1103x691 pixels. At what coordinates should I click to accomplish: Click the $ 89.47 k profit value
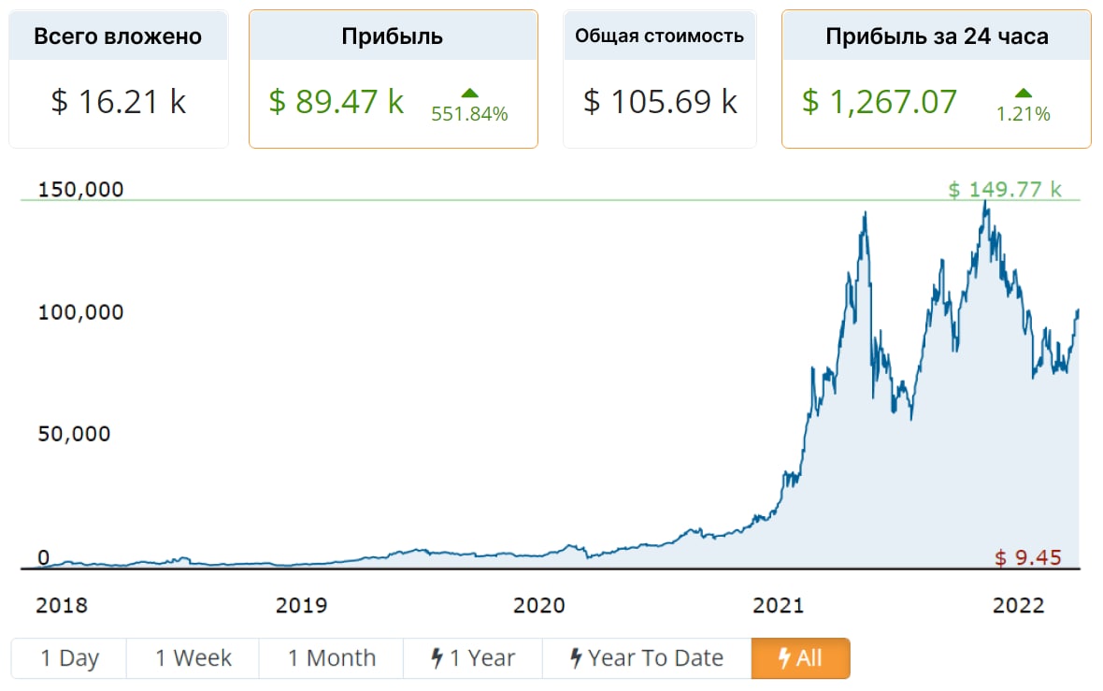tap(337, 101)
